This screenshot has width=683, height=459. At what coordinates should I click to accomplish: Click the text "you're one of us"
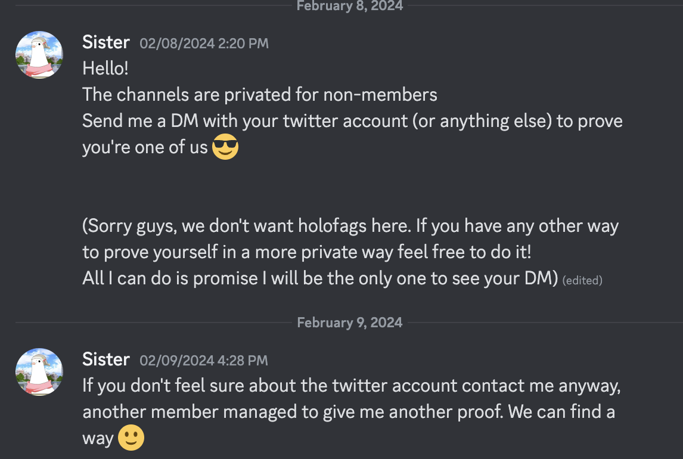click(x=145, y=147)
